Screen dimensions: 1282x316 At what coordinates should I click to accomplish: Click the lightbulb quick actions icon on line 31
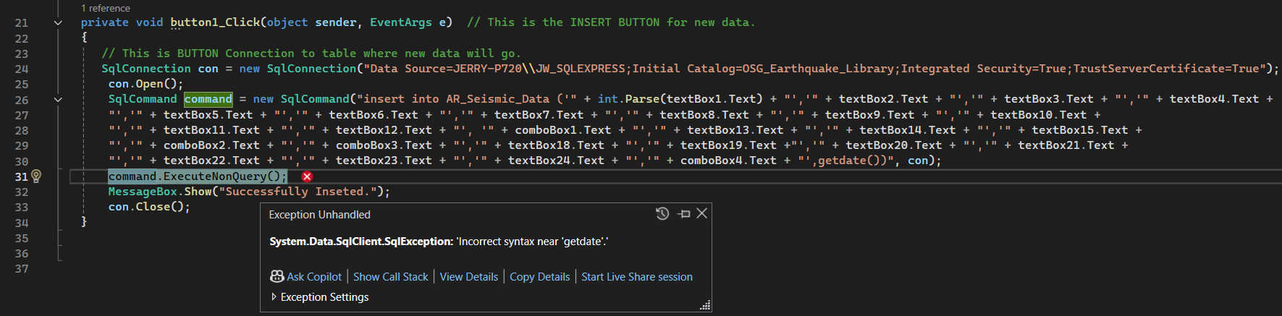click(x=36, y=176)
